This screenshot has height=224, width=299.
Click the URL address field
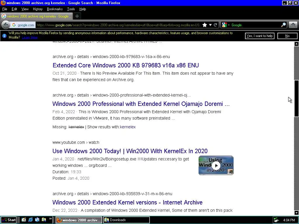[118, 25]
